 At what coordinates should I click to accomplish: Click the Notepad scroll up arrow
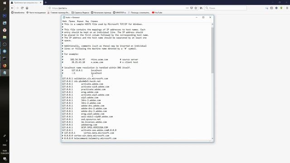tap(213, 24)
